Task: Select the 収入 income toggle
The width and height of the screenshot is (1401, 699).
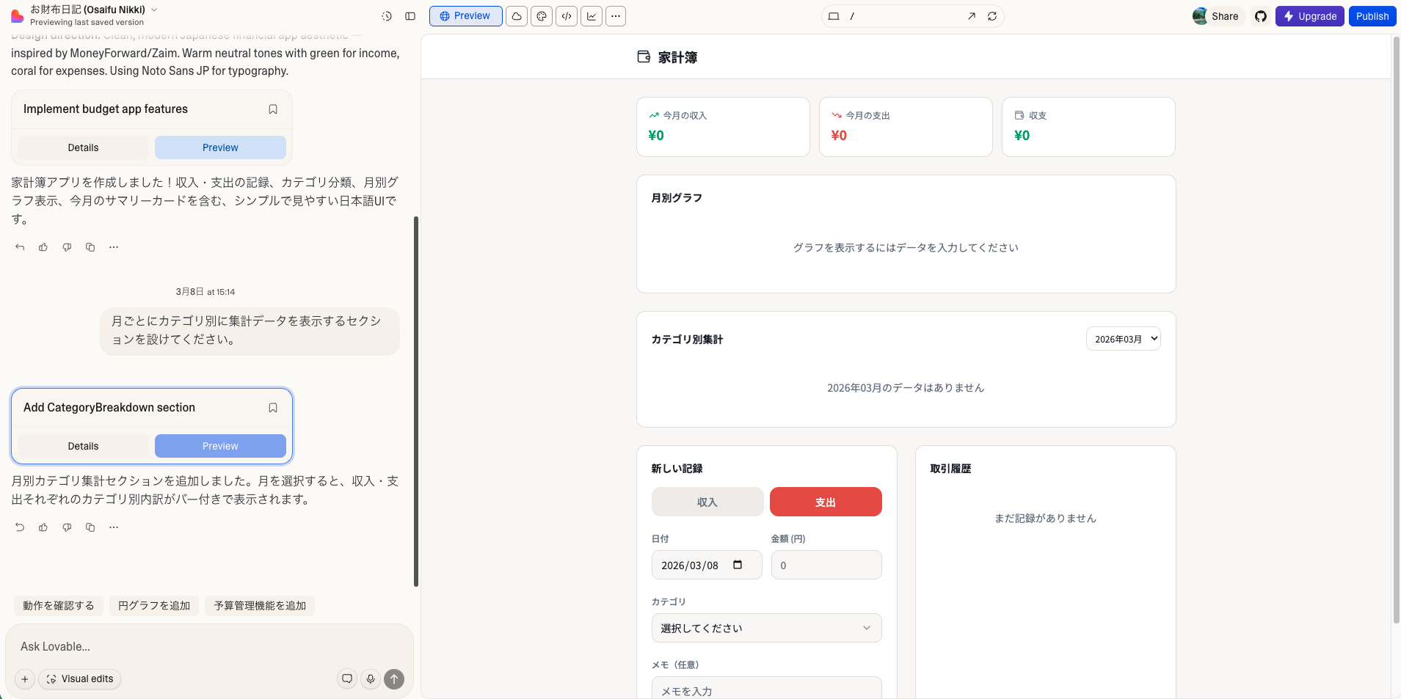Action: point(707,502)
